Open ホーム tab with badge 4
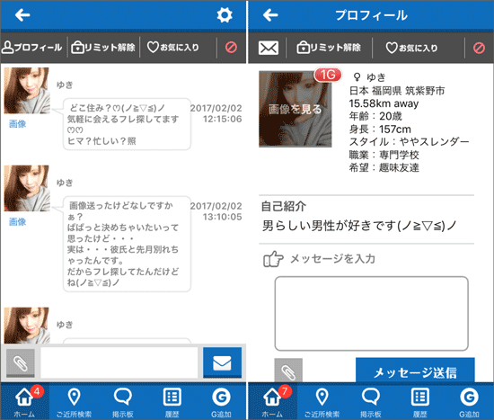The image size is (494, 420). [24, 401]
